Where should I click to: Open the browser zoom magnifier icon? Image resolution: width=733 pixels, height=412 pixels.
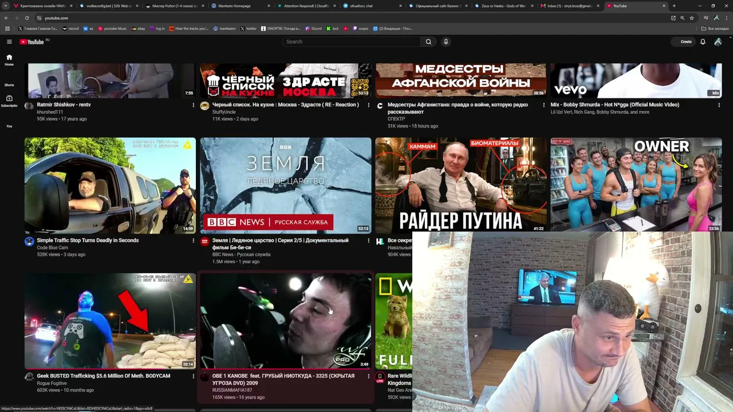click(683, 18)
